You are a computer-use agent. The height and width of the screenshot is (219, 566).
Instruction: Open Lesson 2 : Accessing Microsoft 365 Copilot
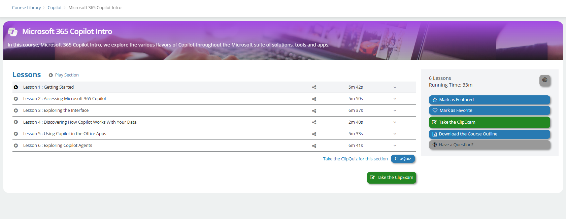point(65,99)
